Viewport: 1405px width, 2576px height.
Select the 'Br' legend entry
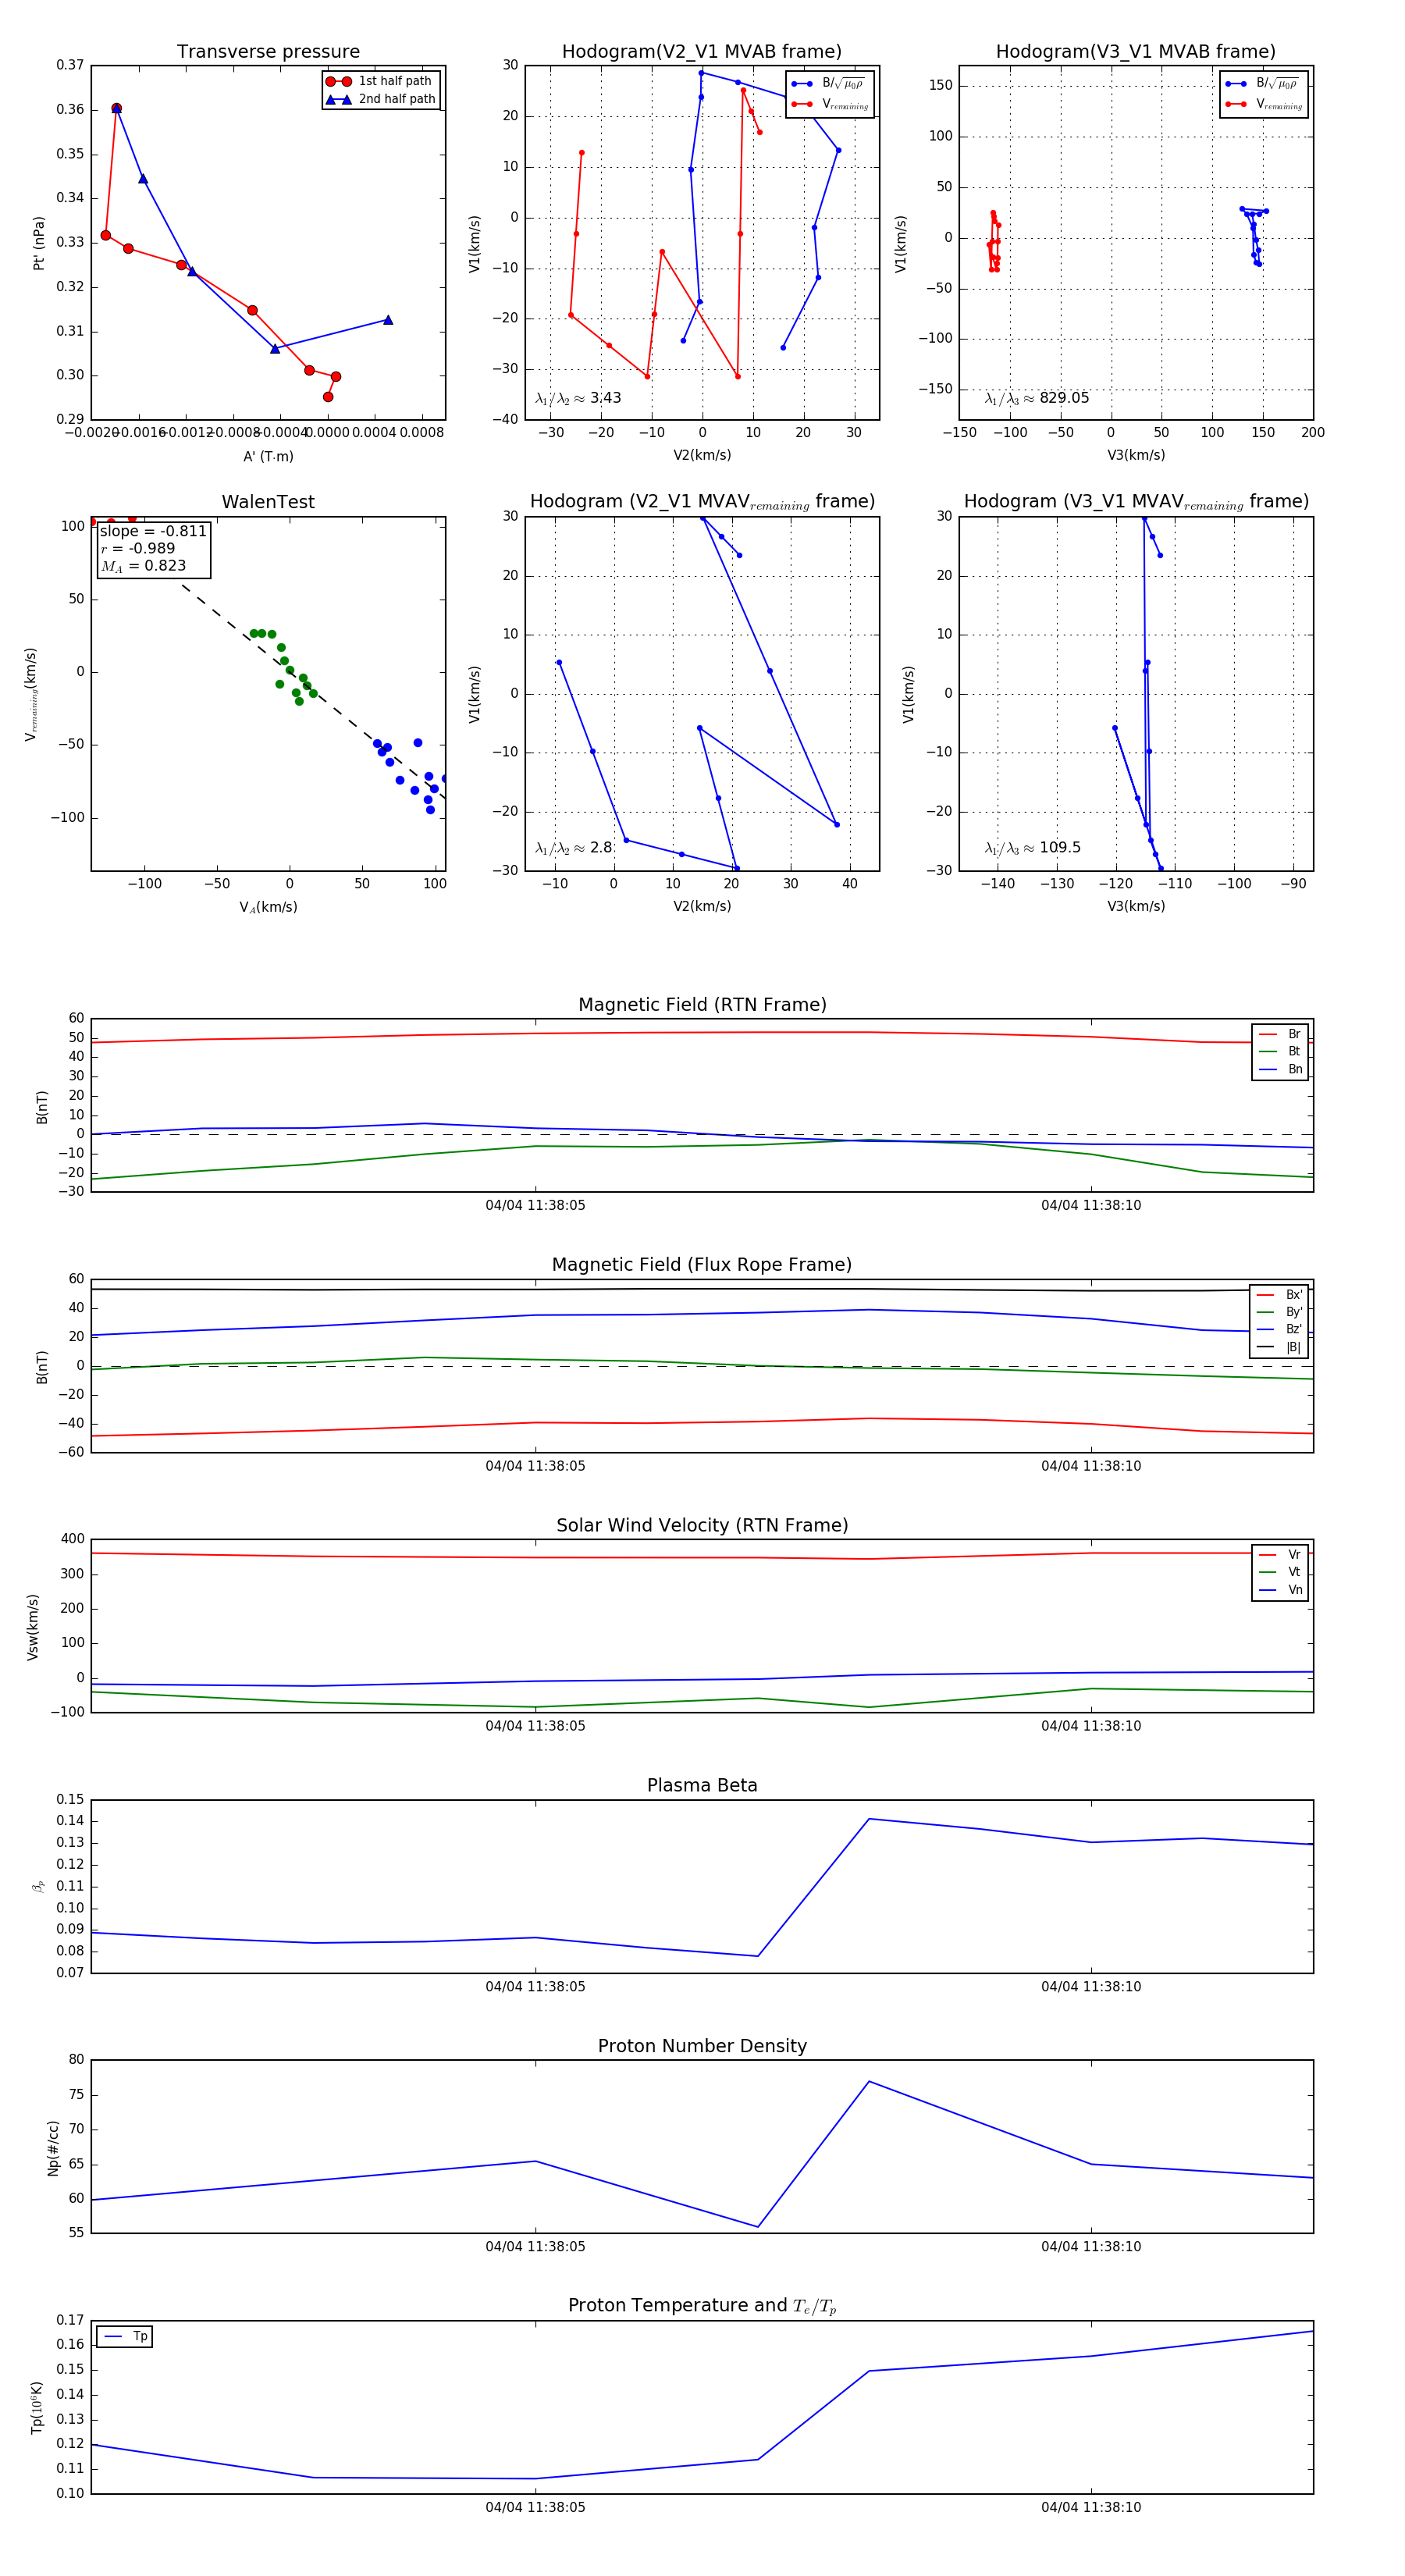1280,1034
